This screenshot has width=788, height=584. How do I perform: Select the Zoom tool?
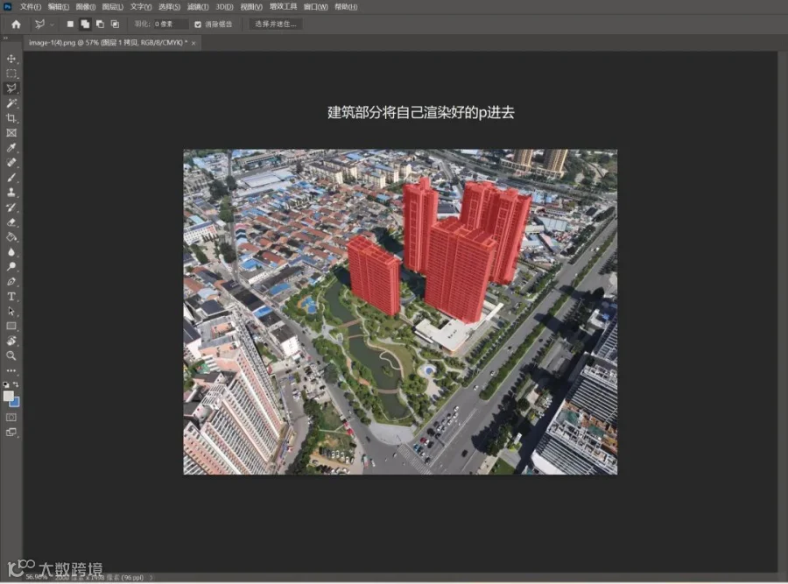(11, 355)
